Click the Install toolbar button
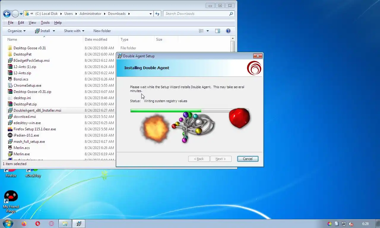This screenshot has height=228, width=380. 42,31
